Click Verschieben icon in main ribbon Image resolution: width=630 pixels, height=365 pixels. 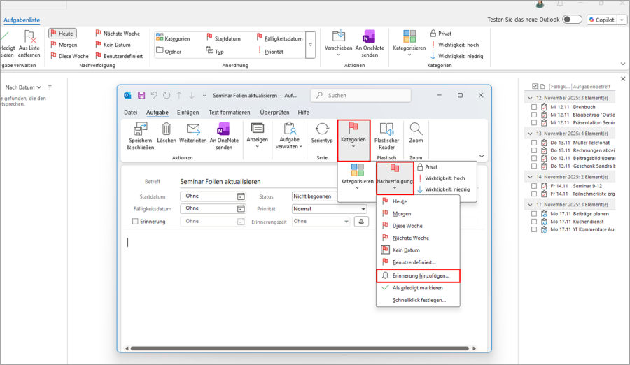(338, 36)
